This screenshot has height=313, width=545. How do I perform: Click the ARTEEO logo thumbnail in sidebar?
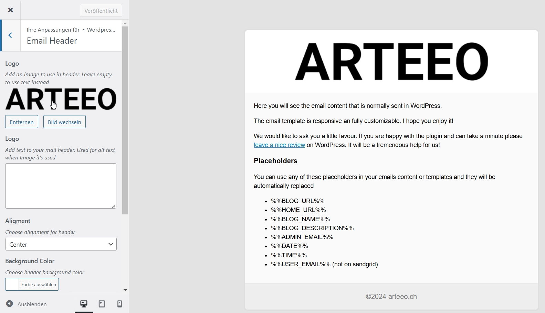coord(61,99)
